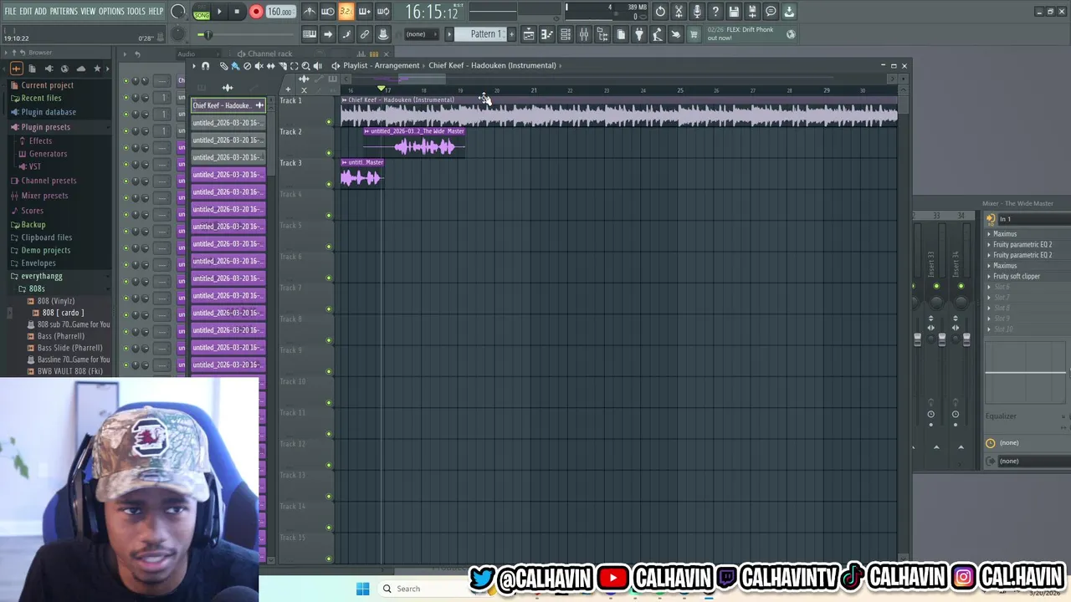Open the mixer view icon in toolbar
Viewport: 1071px width, 602px height.
click(x=584, y=34)
